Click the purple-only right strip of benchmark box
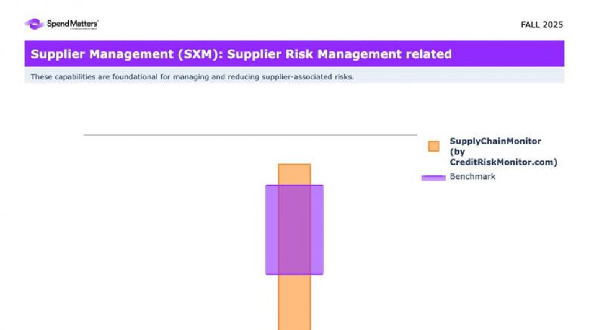Screen dimensions: 589x330 coord(317,229)
